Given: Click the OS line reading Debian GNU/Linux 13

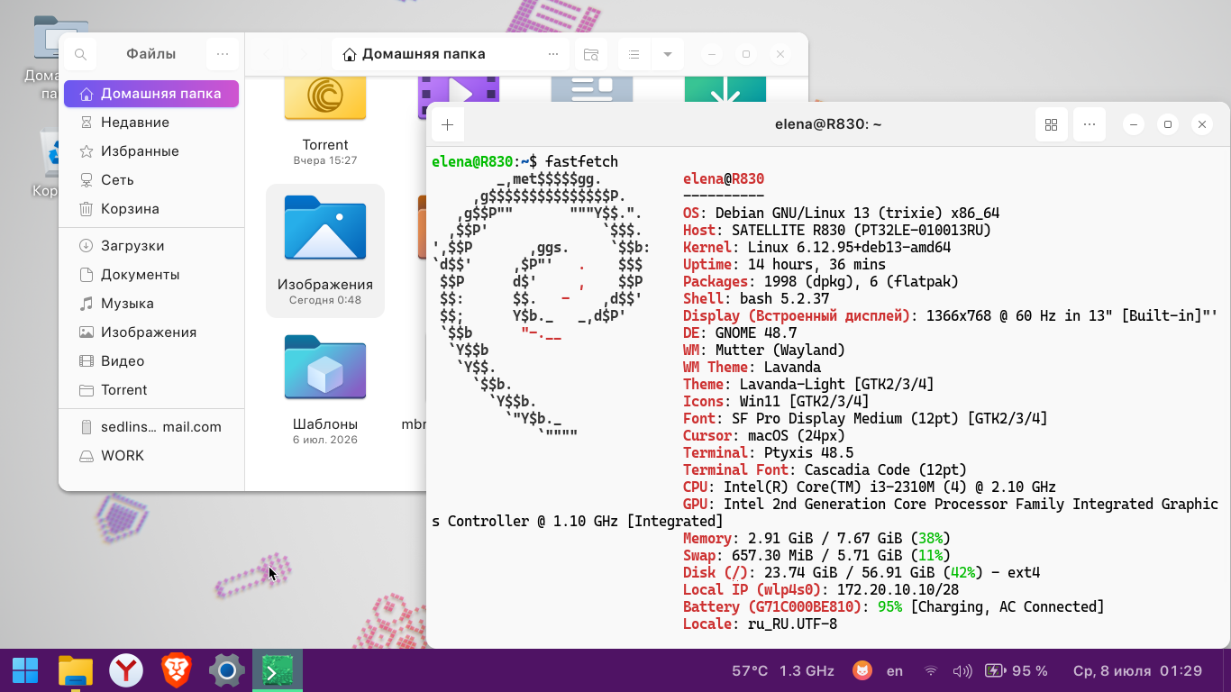Looking at the screenshot, I should click(x=842, y=214).
